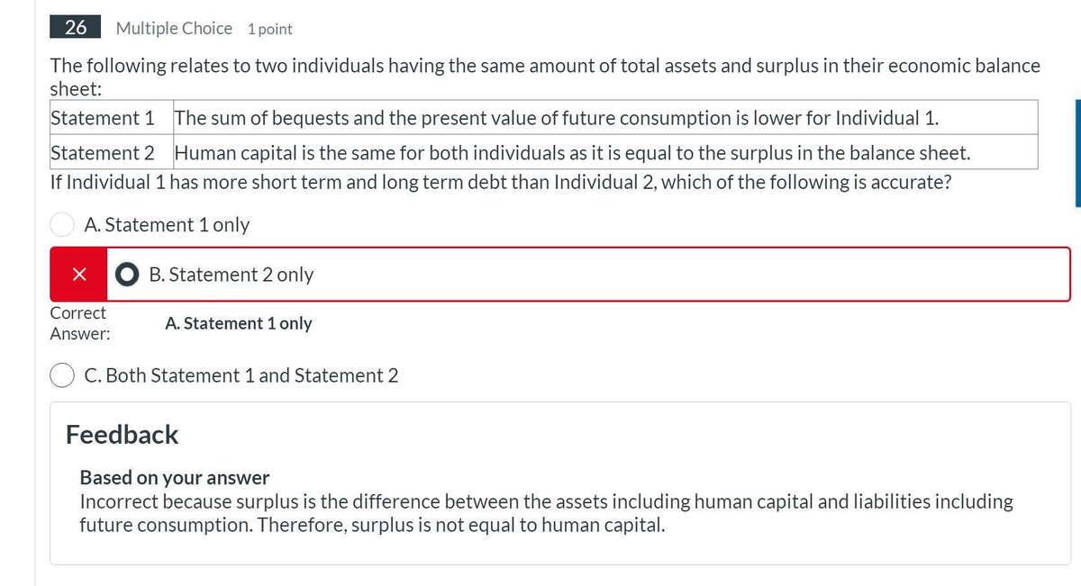
Task: Click the question text about short term debt
Action: tap(501, 182)
